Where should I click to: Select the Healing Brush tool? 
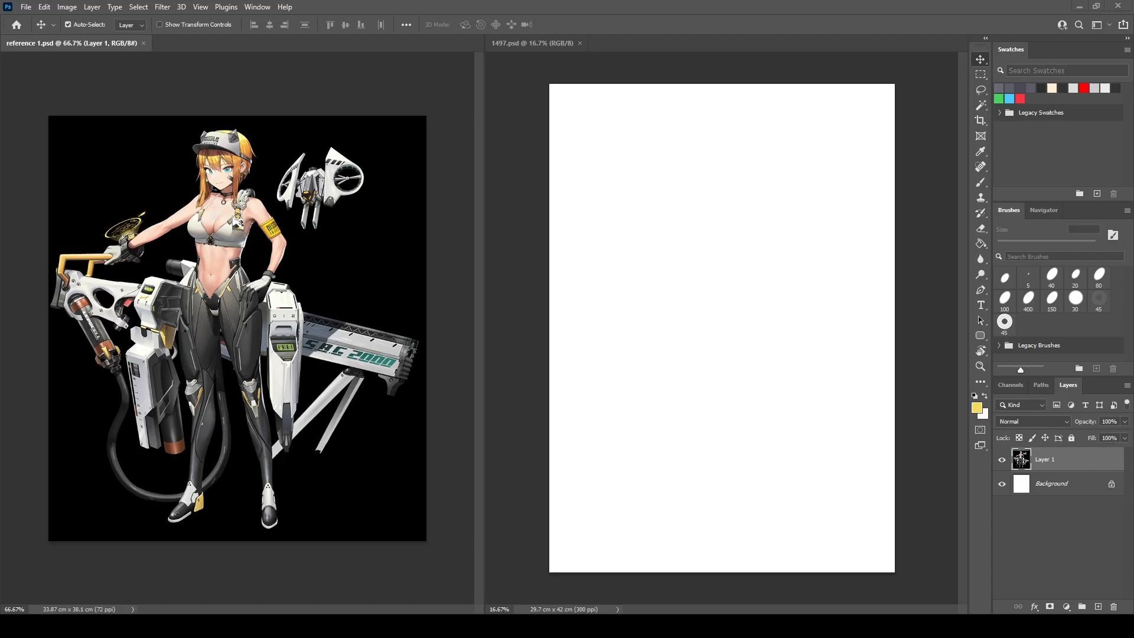(980, 167)
